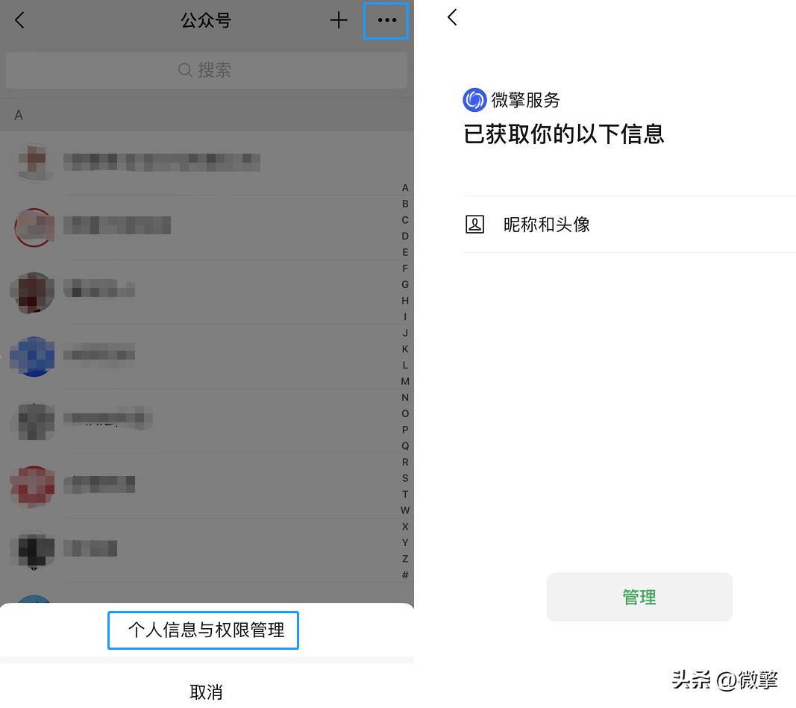
Task: Select the A section header in the list
Action: (19, 115)
